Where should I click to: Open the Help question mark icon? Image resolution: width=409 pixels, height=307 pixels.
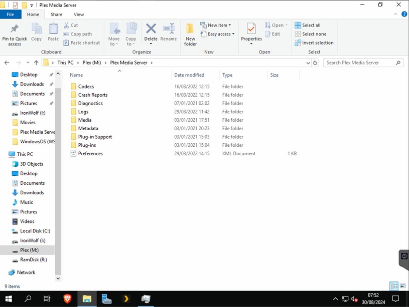click(x=404, y=15)
